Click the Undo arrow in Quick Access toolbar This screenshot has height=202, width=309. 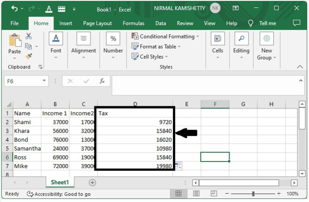tap(15, 8)
